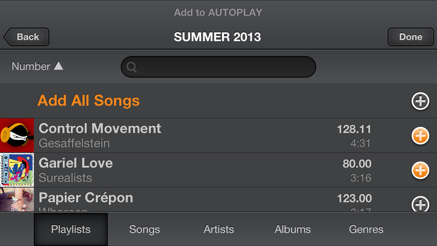Reverse sort order via the Number triangle

58,66
